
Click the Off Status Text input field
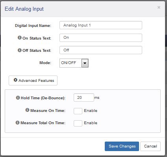pos(101,50)
